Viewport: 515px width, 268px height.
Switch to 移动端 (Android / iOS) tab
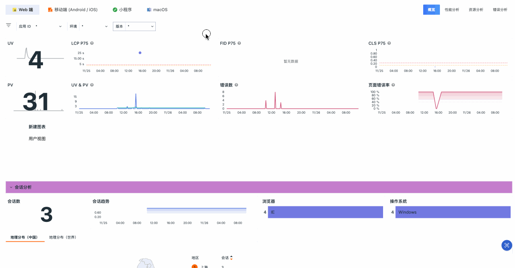[x=73, y=10]
